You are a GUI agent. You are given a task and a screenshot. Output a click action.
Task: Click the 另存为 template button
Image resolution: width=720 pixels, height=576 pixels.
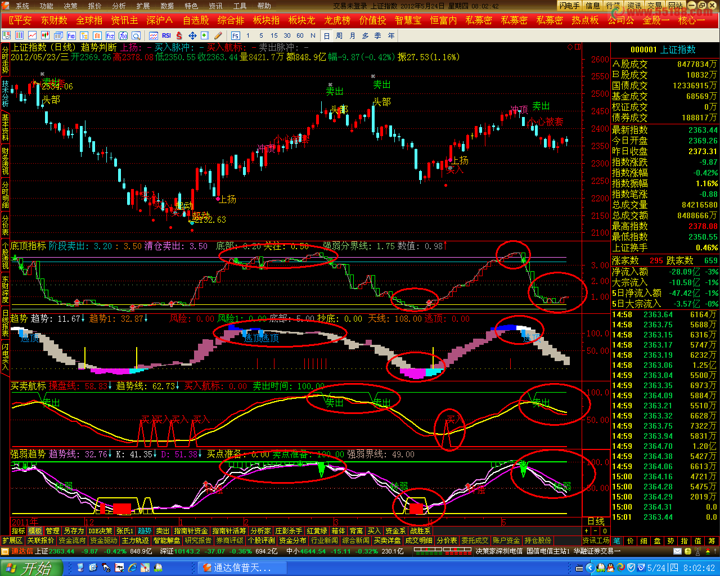[x=74, y=531]
